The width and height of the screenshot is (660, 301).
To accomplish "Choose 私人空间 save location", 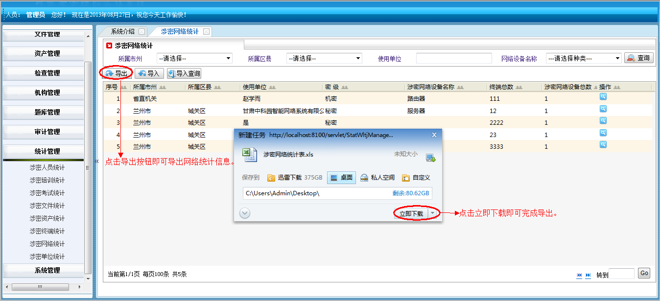I will [377, 178].
